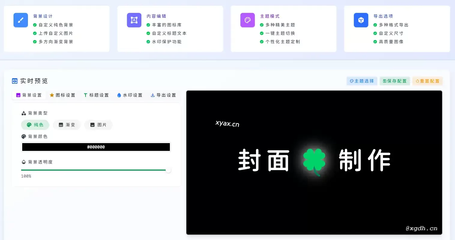Select 渐变 background type
The image size is (455, 240).
[x=67, y=125]
